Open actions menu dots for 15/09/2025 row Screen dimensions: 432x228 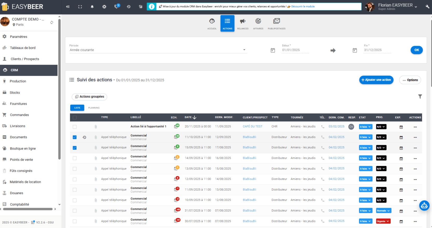tap(415, 148)
